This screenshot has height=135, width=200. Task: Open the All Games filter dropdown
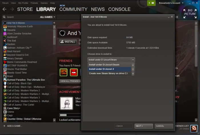coord(47,17)
